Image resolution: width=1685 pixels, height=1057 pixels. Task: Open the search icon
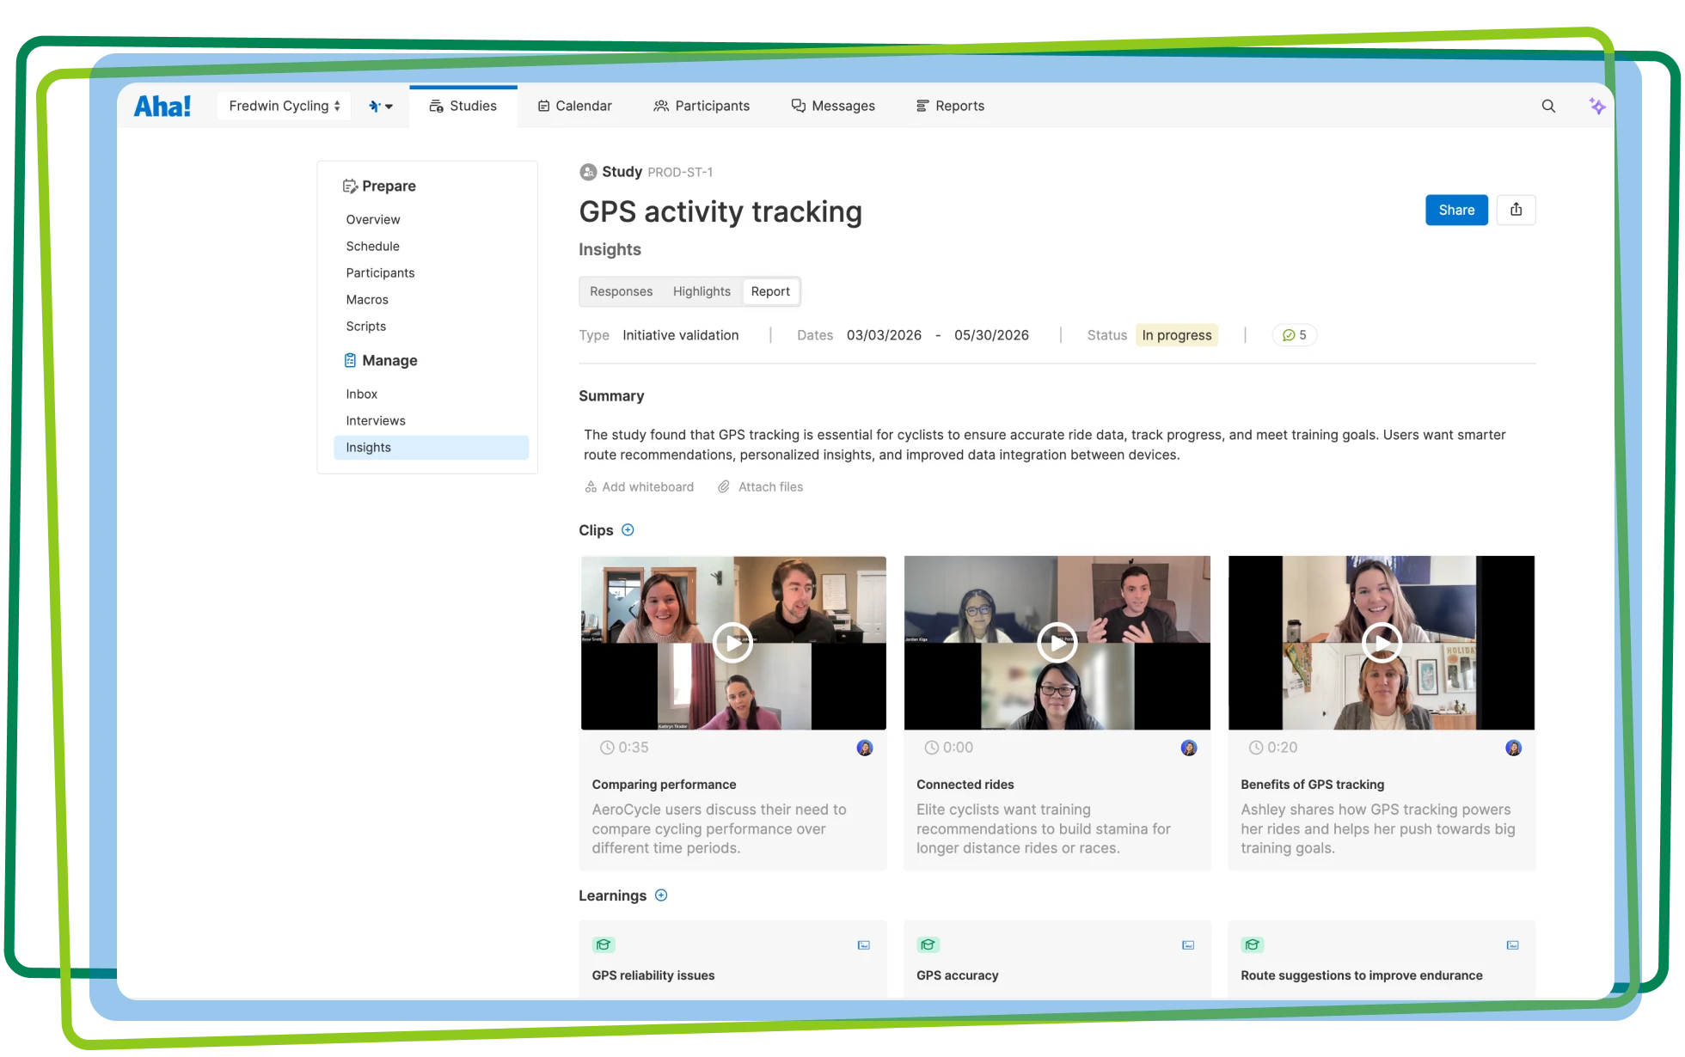coord(1547,106)
